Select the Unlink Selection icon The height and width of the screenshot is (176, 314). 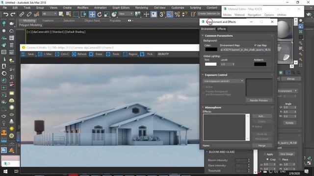click(x=29, y=14)
